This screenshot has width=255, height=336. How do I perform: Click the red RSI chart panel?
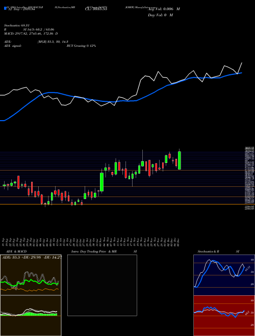pyautogui.click(x=224, y=316)
